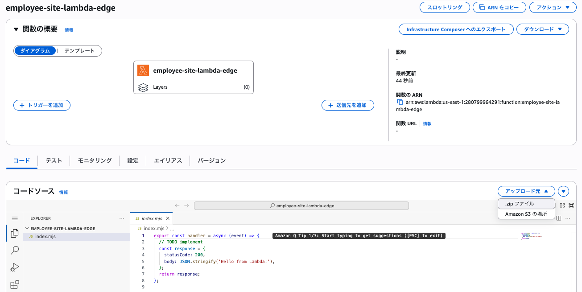The image size is (582, 292).
Task: Open Run and Debug view in sidebar
Action: [15, 267]
